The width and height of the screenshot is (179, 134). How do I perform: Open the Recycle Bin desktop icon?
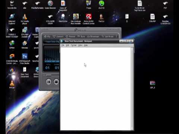[12, 5]
